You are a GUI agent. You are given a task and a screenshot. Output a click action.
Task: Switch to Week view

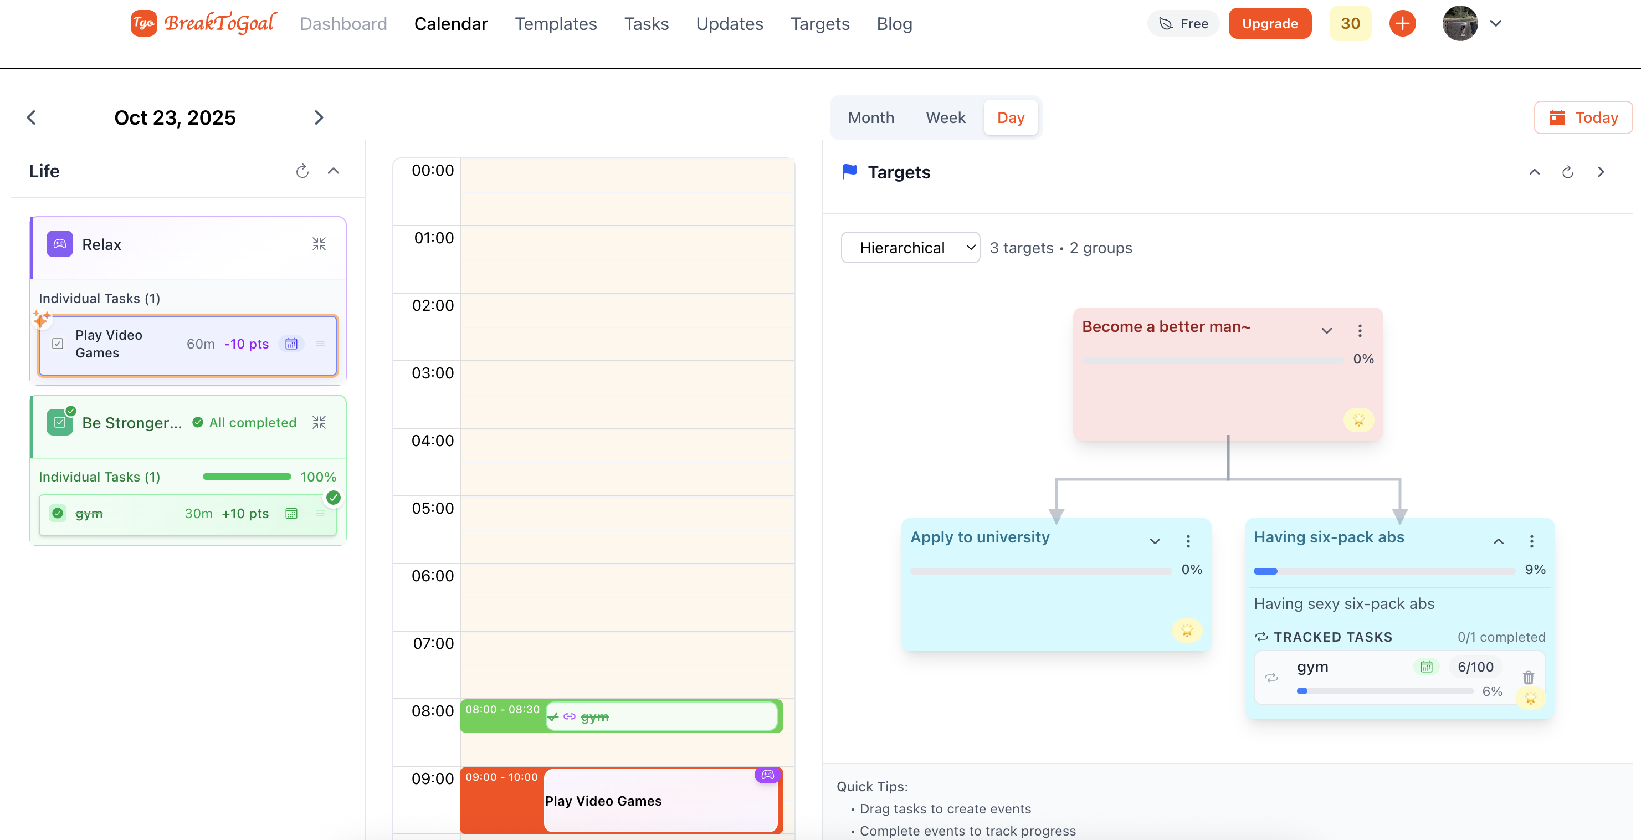point(945,118)
